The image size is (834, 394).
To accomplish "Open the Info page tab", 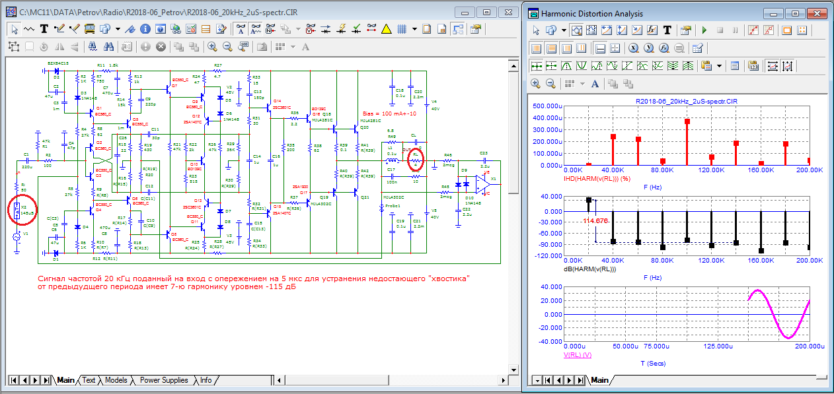I will pyautogui.click(x=206, y=380).
